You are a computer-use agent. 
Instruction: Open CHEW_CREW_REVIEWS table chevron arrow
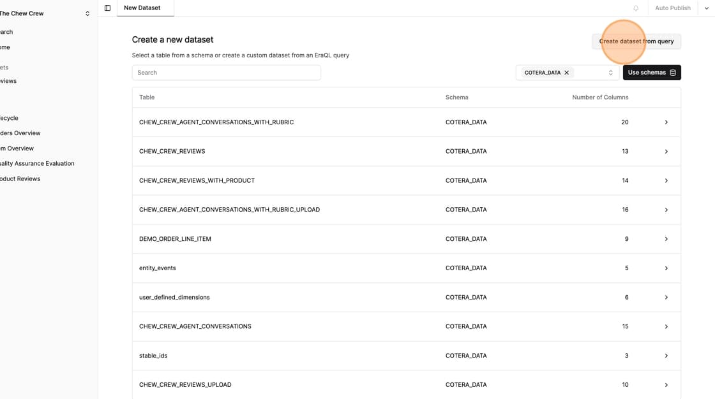point(666,152)
